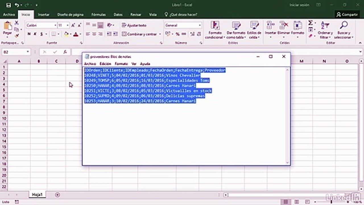Select the Hoja1 sheet tab
The image size is (364, 205).
click(37, 195)
